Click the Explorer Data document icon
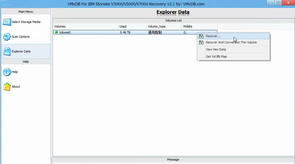 tap(7, 51)
